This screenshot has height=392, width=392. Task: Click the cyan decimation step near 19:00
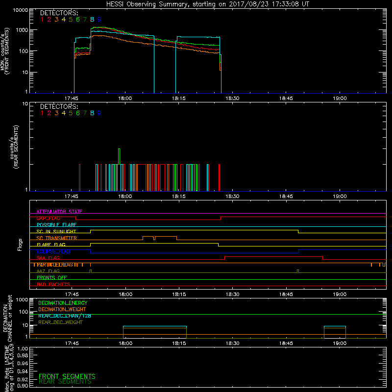click(335, 326)
